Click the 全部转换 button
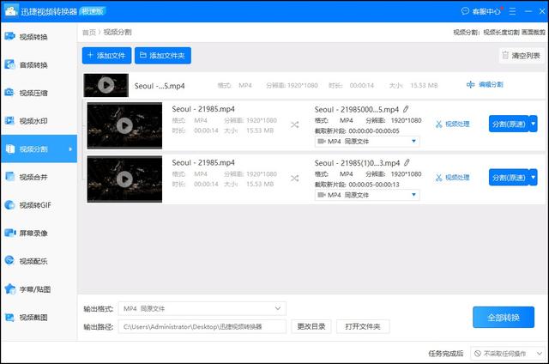 503,317
